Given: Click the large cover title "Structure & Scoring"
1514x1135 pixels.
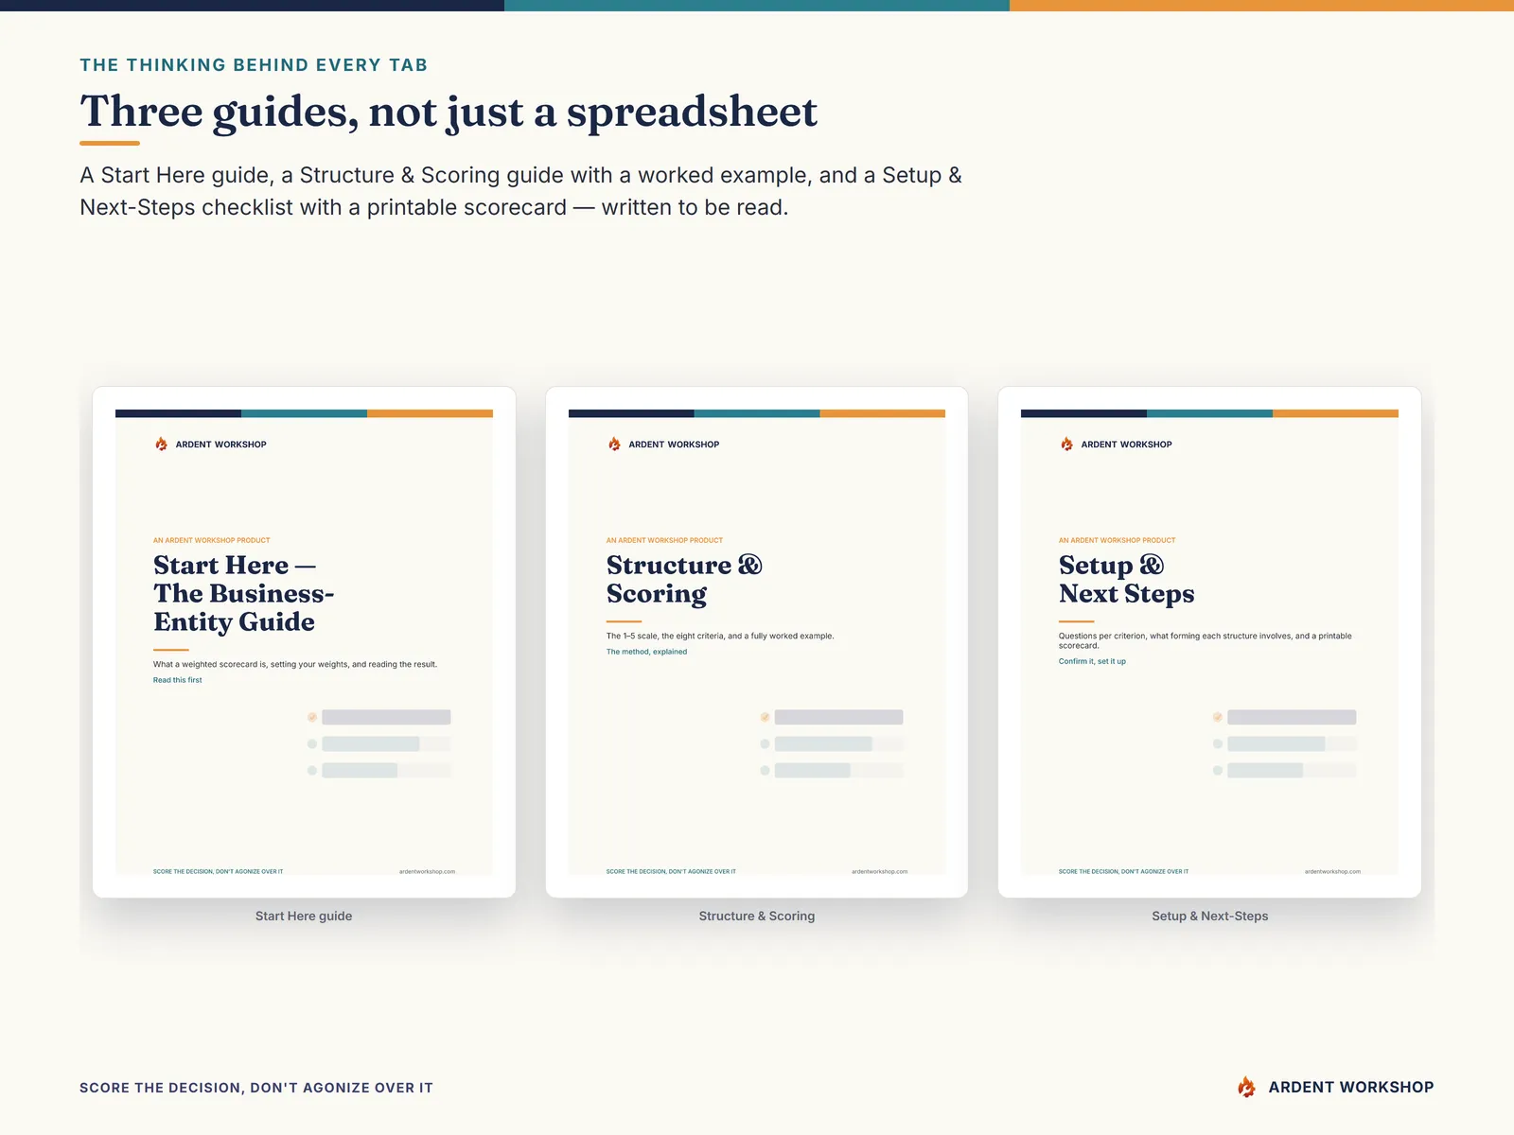Looking at the screenshot, I should click(684, 579).
